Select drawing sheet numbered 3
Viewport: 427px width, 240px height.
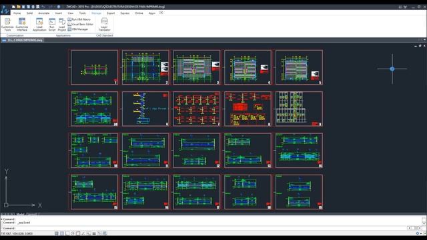[196, 67]
